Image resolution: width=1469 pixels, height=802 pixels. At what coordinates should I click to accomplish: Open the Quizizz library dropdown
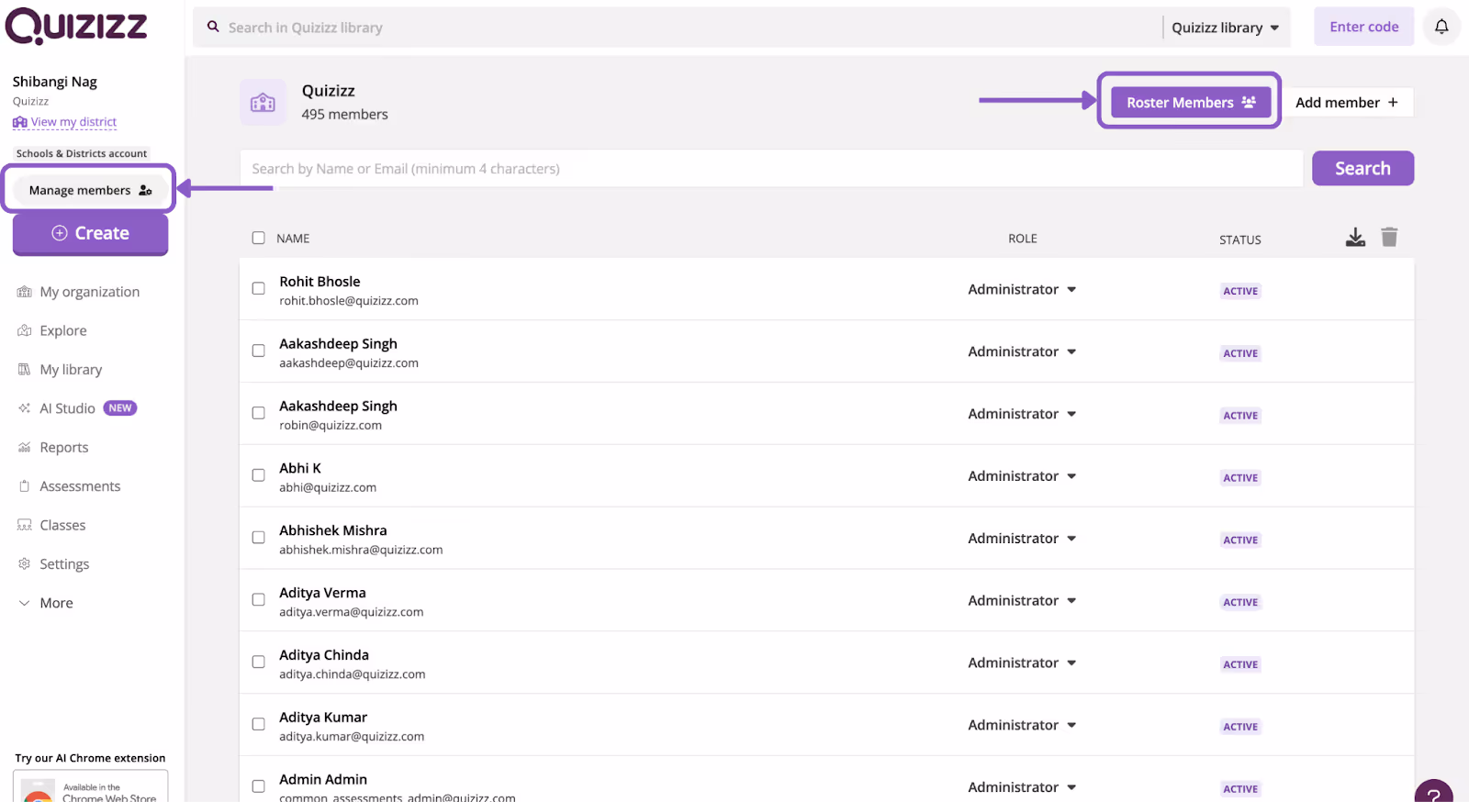pos(1226,28)
